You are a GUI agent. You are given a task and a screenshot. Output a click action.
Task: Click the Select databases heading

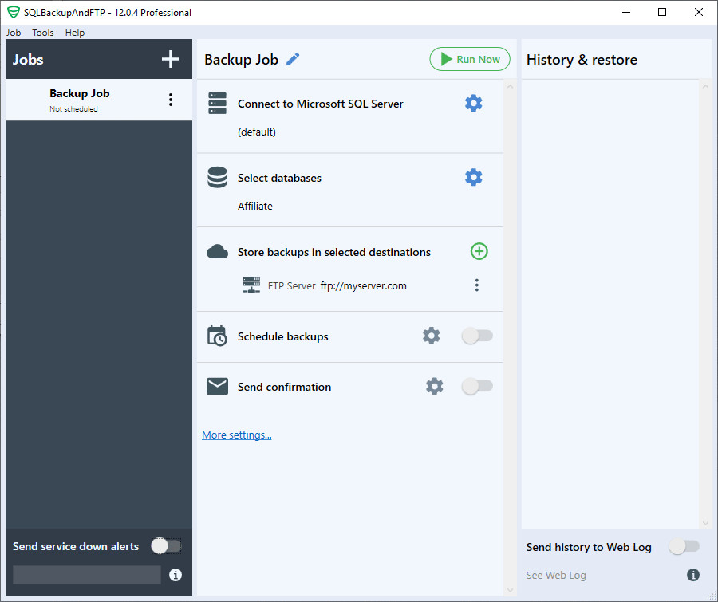click(279, 178)
